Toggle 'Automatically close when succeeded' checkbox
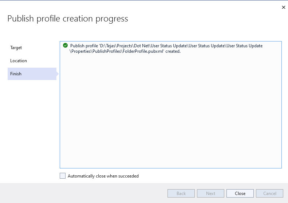This screenshot has width=288, height=203. [63, 176]
